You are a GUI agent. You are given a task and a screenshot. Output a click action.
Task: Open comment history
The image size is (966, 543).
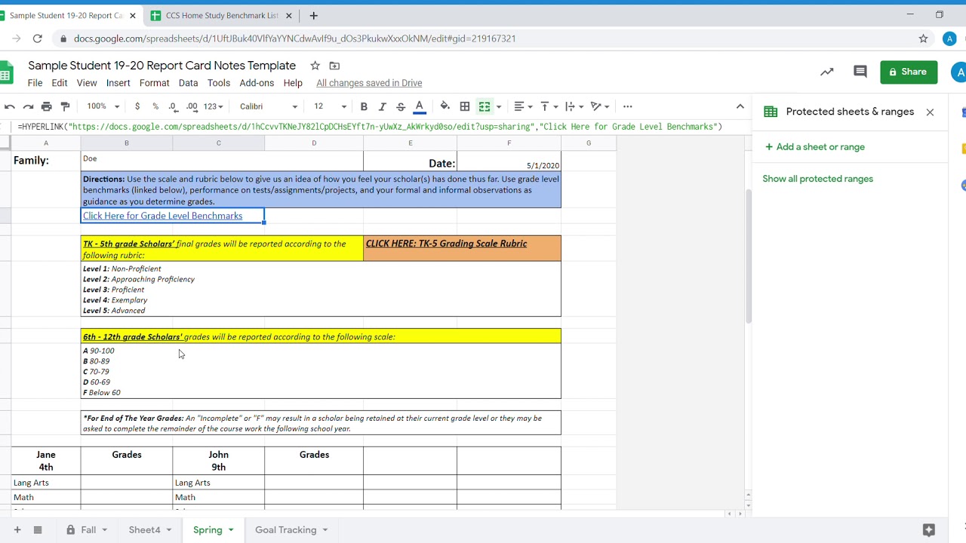pyautogui.click(x=860, y=72)
